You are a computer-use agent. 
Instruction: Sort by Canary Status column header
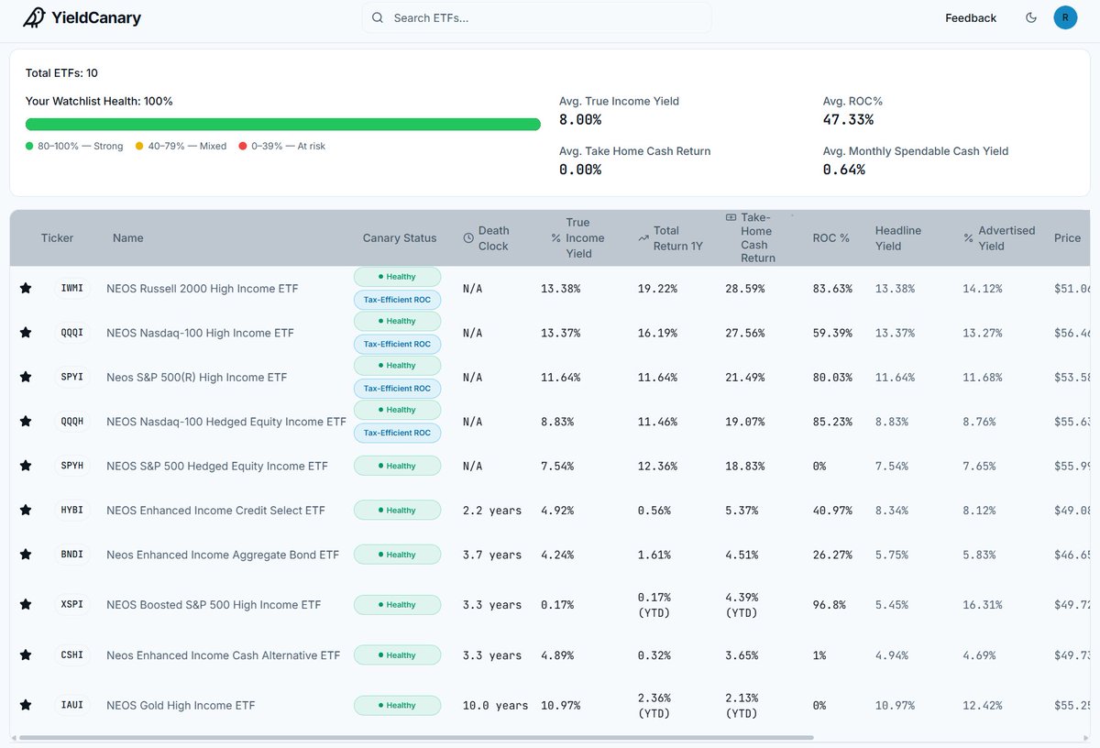pos(400,238)
